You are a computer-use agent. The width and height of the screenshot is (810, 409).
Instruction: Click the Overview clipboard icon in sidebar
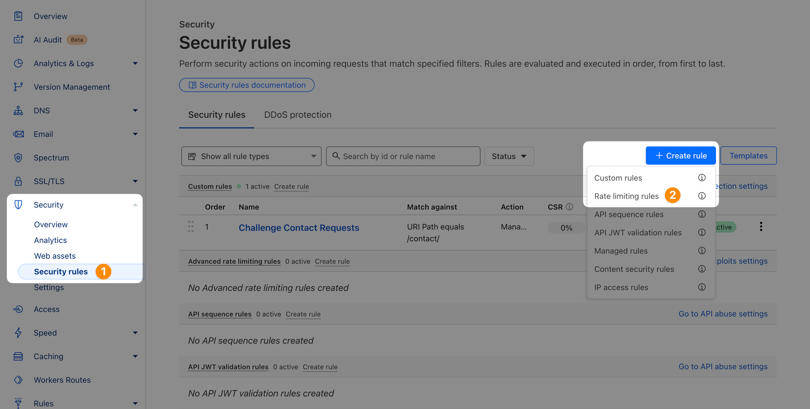coord(18,16)
